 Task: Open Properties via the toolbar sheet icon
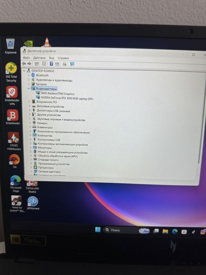point(44,64)
